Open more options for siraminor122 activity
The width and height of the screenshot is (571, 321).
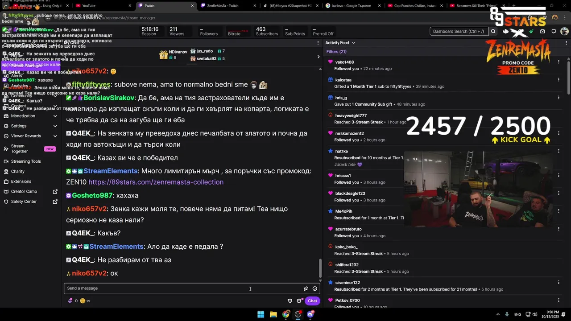[559, 282]
